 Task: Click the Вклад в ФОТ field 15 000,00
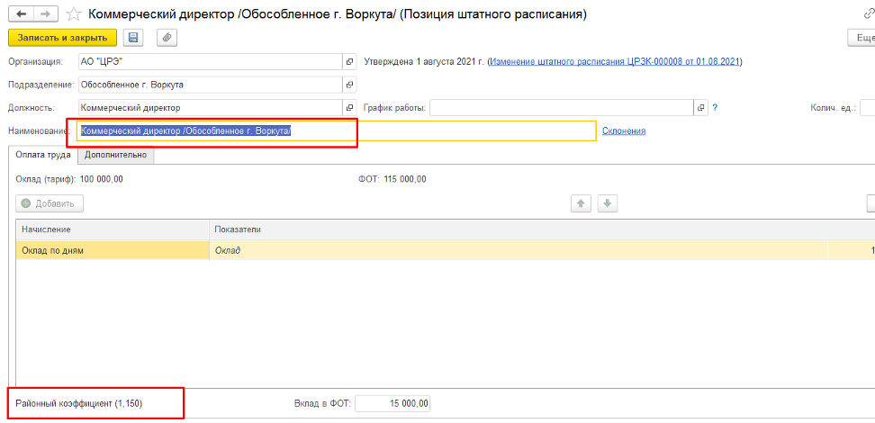(392, 403)
